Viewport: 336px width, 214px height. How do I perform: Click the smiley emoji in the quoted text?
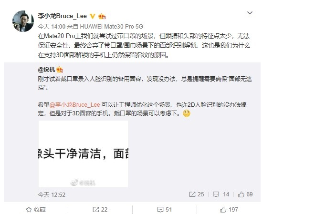click(x=187, y=113)
